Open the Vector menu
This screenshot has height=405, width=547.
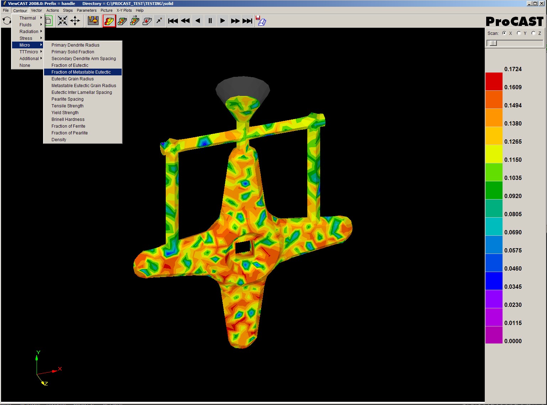(x=36, y=10)
